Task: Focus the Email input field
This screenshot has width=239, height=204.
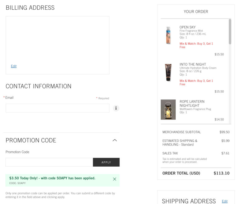Action: point(58,108)
